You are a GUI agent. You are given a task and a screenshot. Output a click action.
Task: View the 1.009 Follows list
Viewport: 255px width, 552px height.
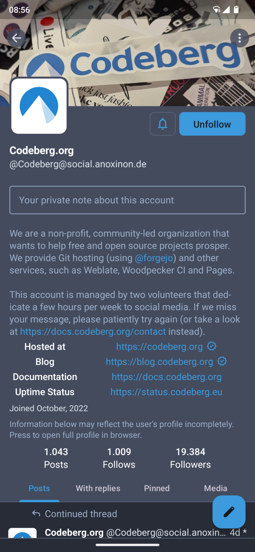(x=119, y=458)
